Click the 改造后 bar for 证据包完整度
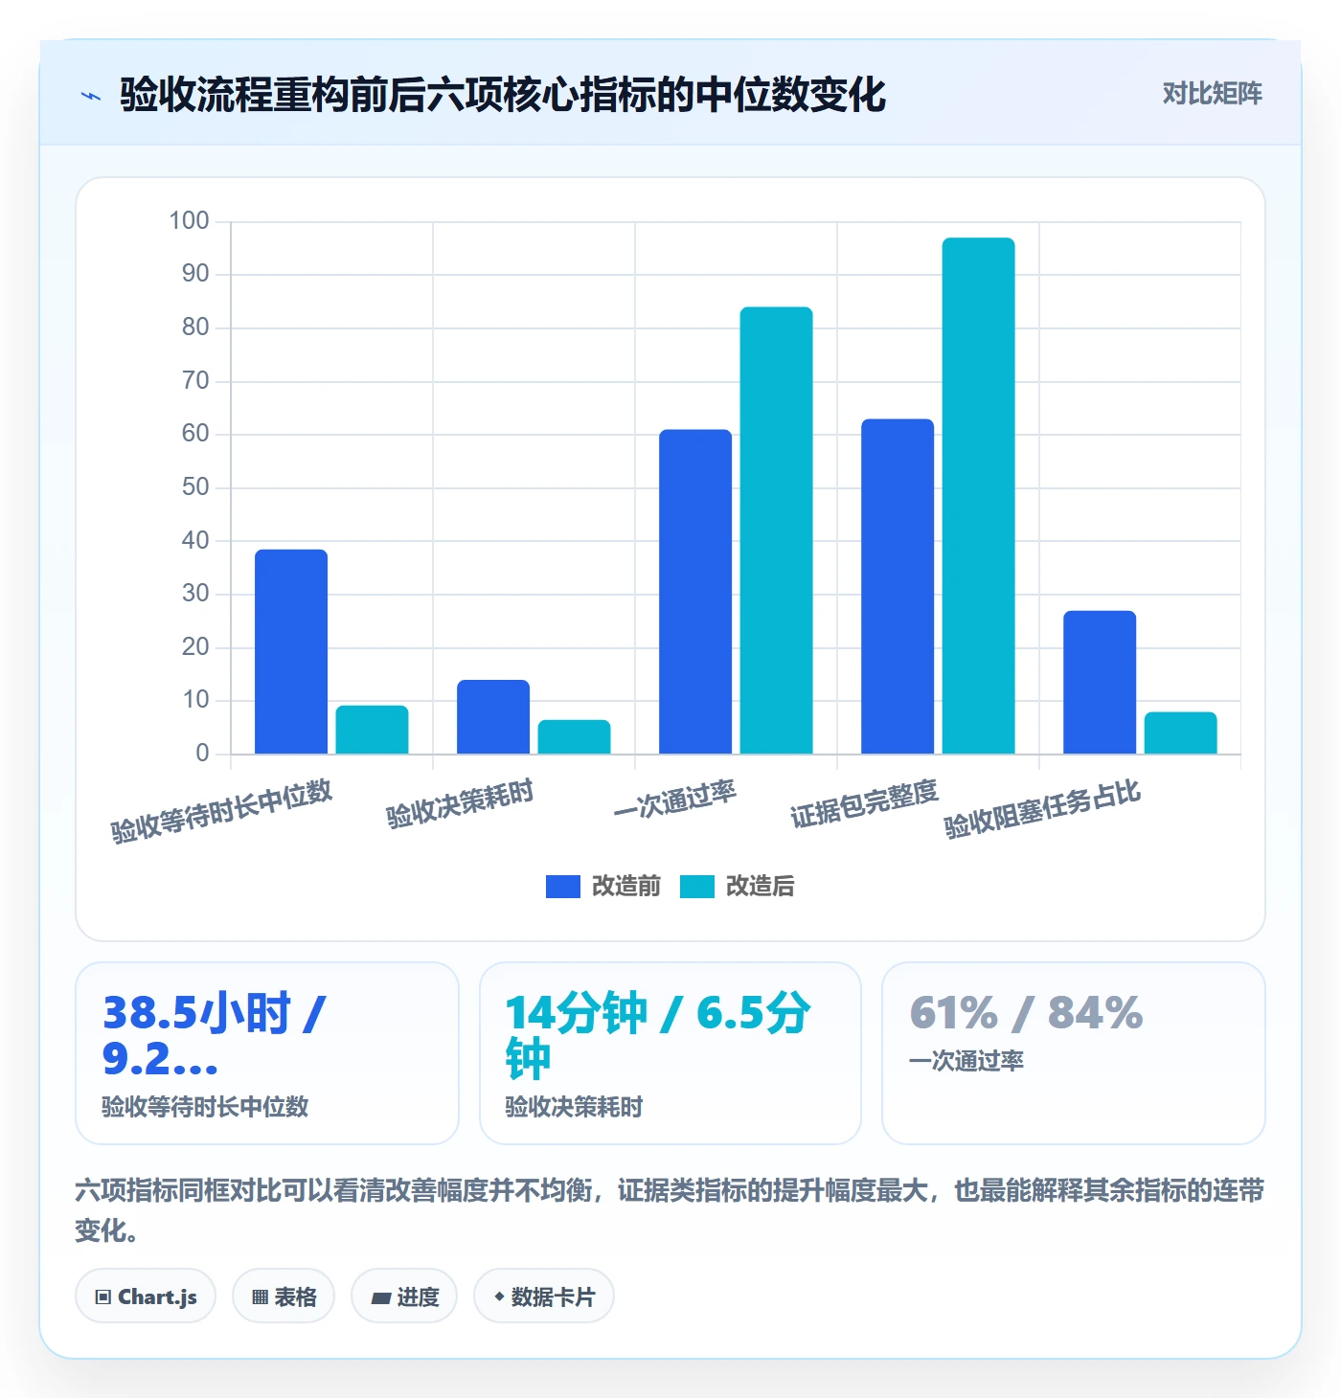Image resolution: width=1341 pixels, height=1398 pixels. [978, 496]
